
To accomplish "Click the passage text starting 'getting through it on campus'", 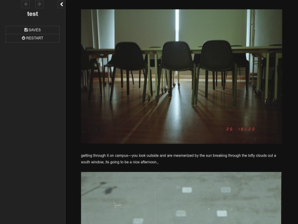I will [x=178, y=159].
